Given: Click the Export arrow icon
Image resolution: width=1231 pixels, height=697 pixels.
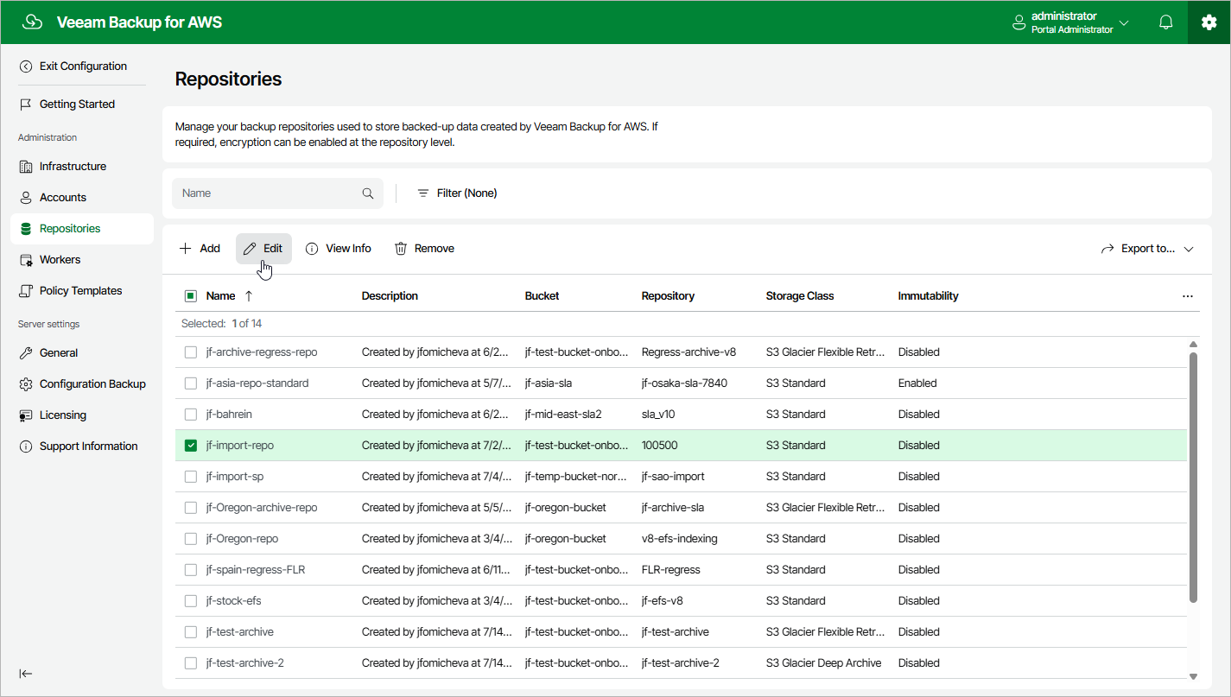Looking at the screenshot, I should (x=1107, y=249).
